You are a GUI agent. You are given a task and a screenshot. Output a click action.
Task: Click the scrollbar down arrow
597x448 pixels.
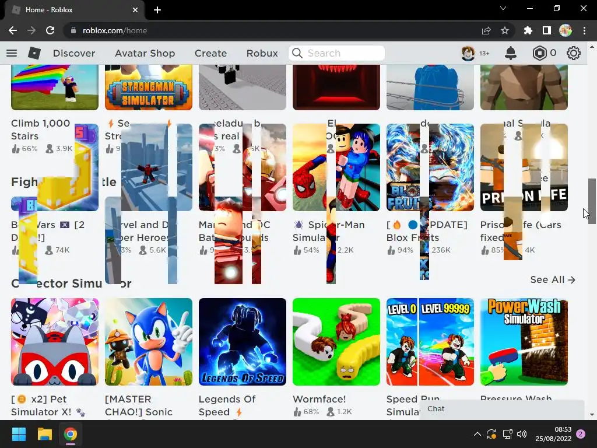[x=592, y=415]
